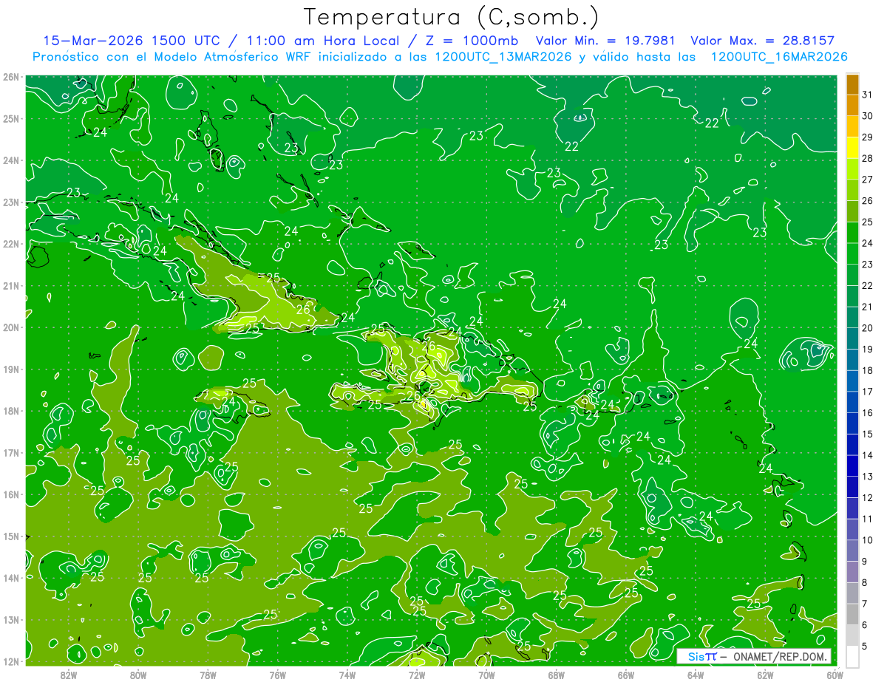Viewport: 887px width, 685px height.
Task: Click the '30' label on the color scale
Action: click(868, 115)
